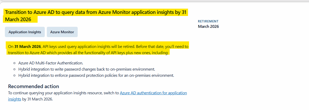Click the Application Insights tag button
The height and width of the screenshot is (110, 309).
25,32
